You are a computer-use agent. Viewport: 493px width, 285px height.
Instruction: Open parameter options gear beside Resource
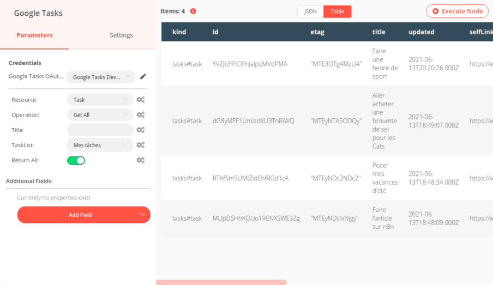141,100
